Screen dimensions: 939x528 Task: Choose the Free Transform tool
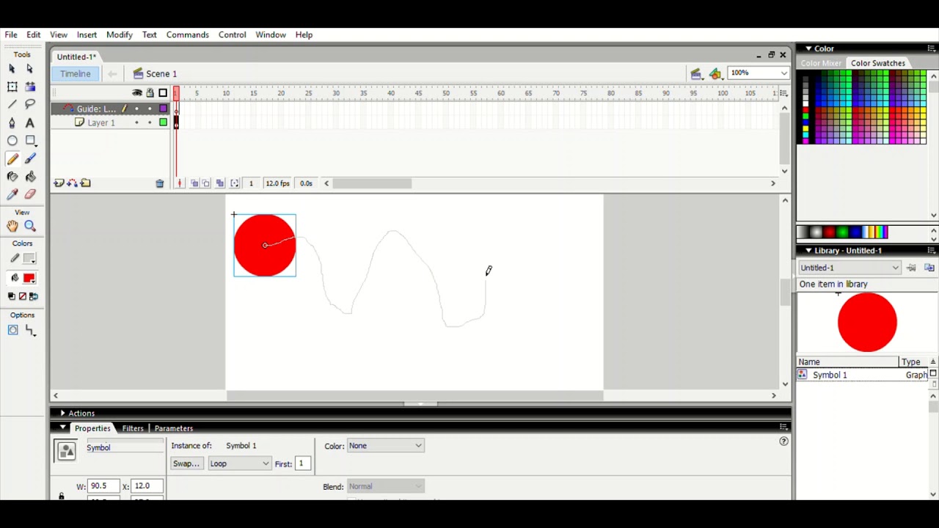12,87
